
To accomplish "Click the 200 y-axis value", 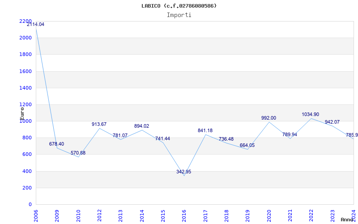I will [x=27, y=188].
